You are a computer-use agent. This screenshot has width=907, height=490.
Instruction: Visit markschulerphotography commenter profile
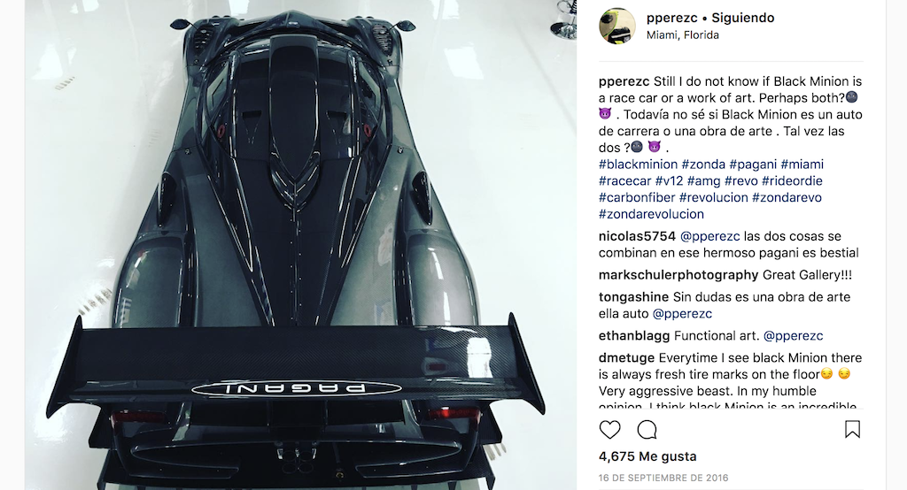678,275
